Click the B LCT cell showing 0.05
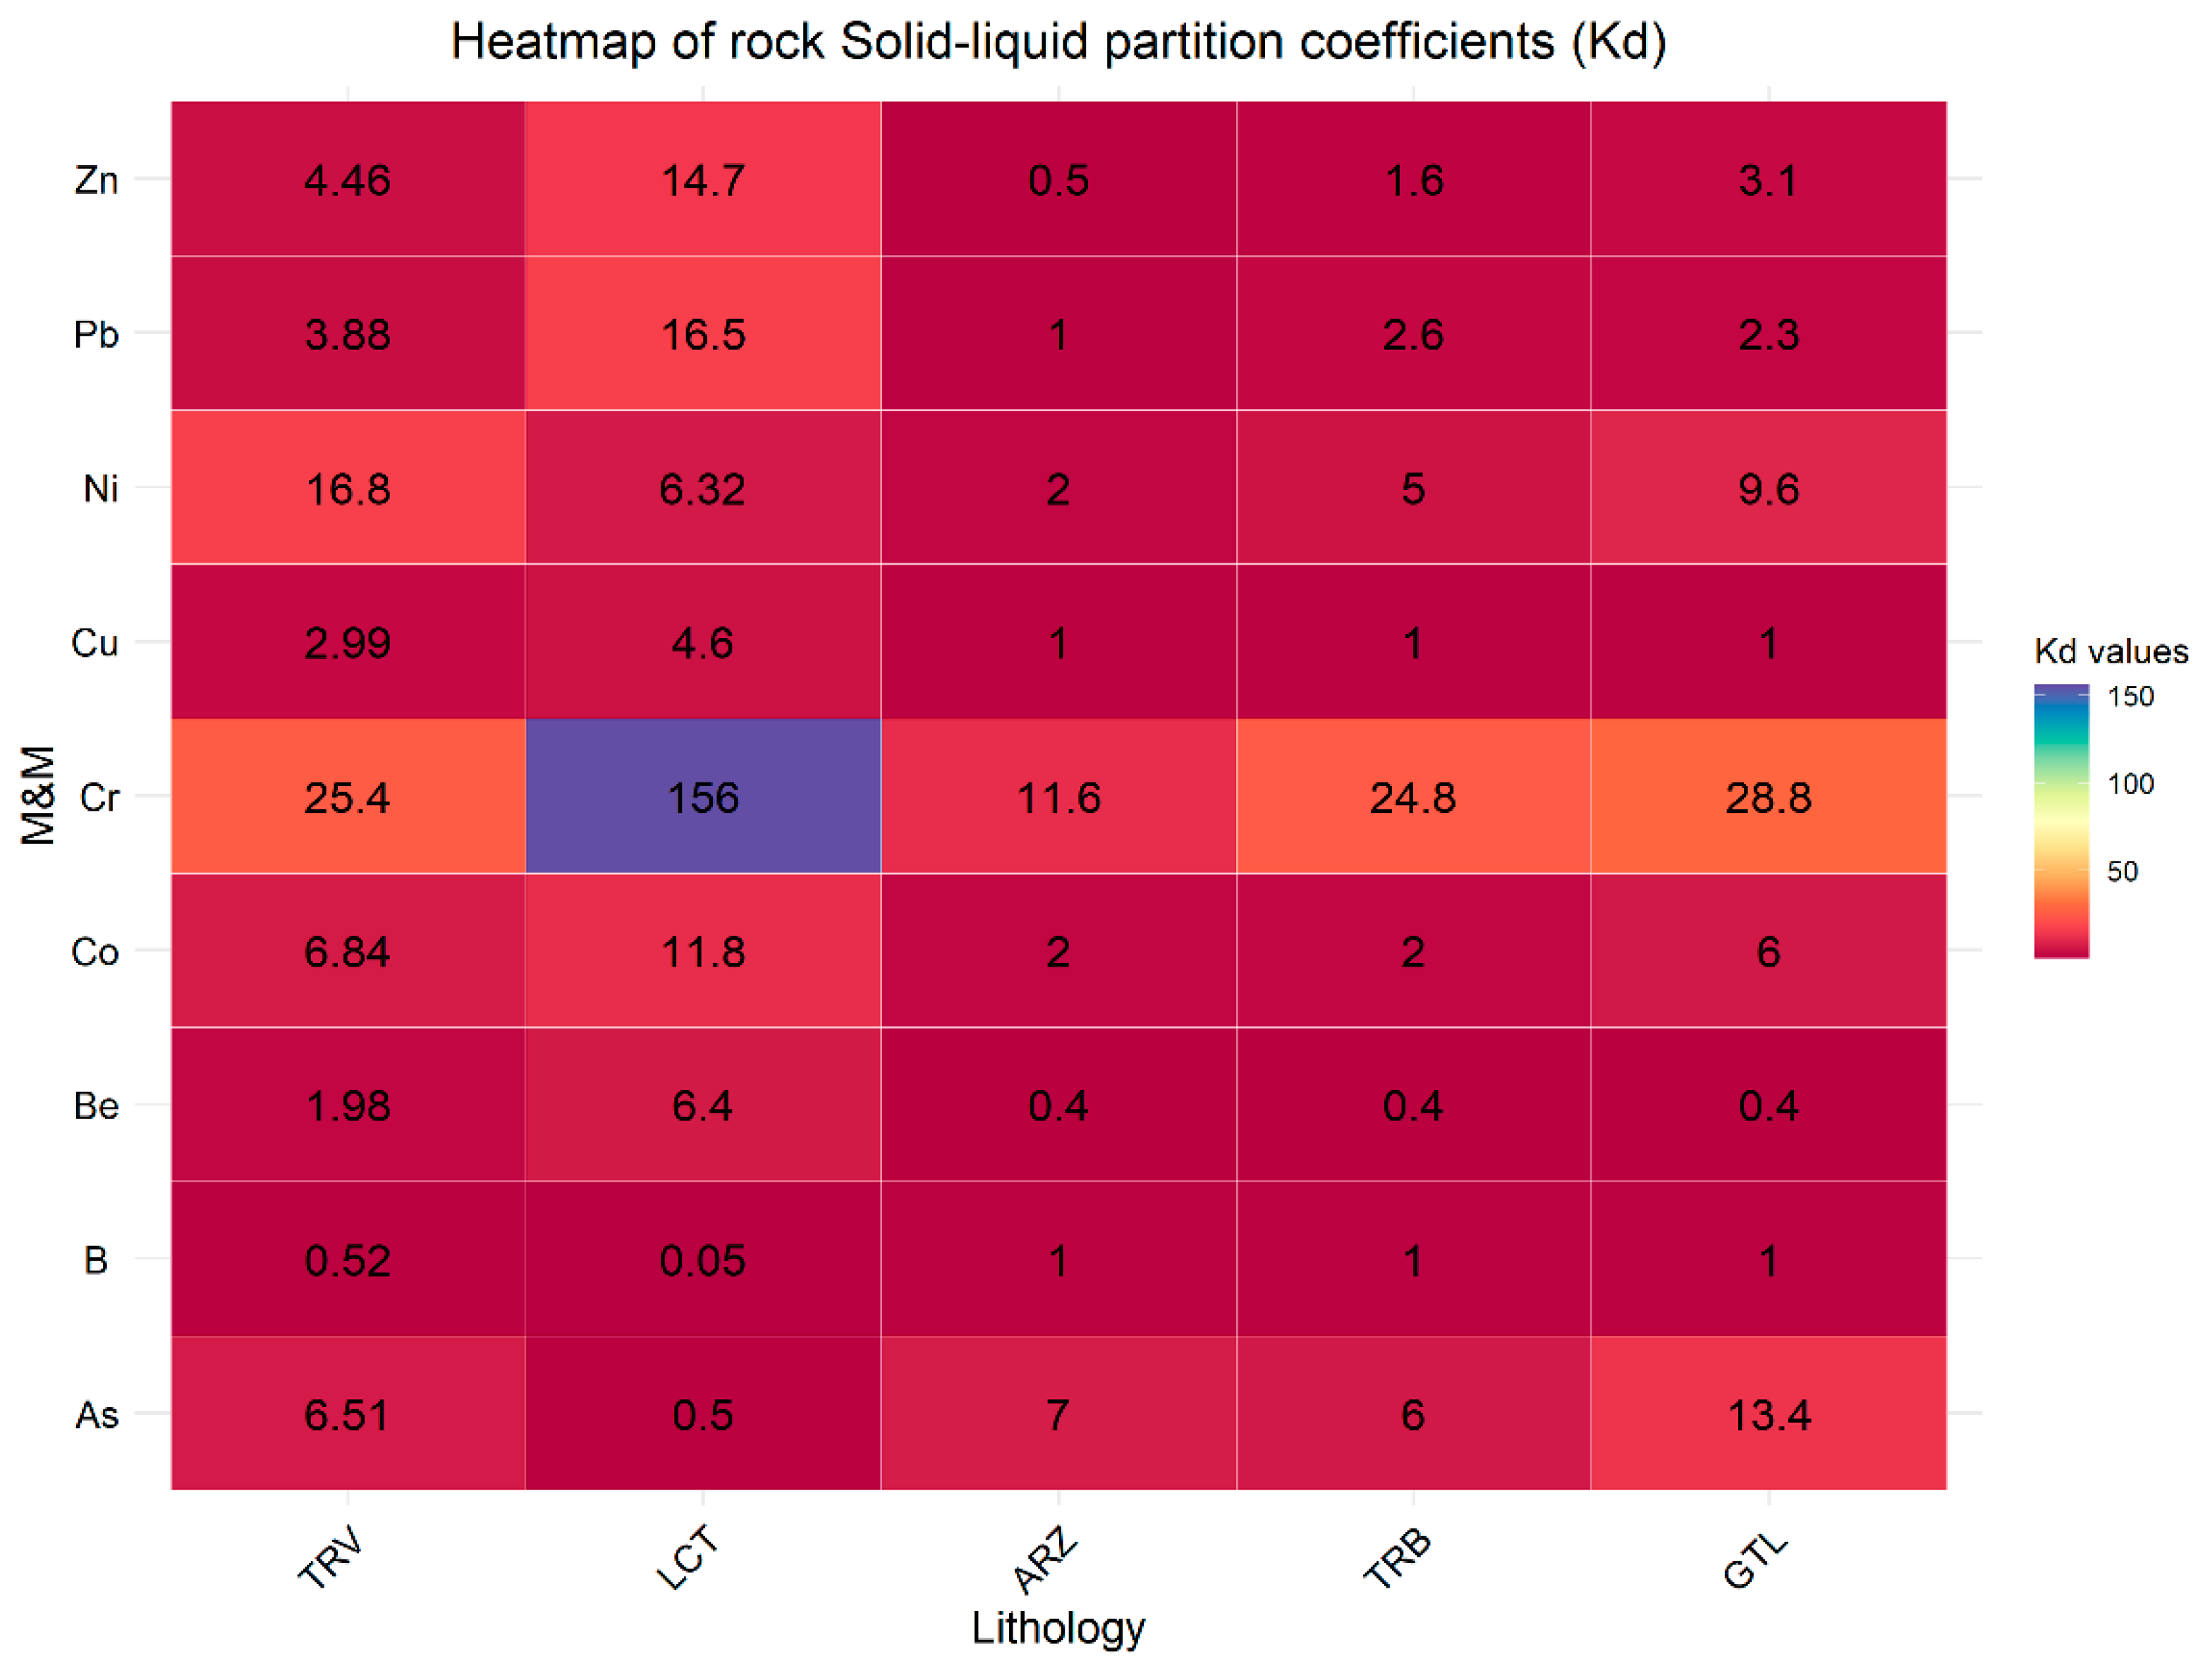Screen dimensions: 2198x1680 coord(702,1260)
